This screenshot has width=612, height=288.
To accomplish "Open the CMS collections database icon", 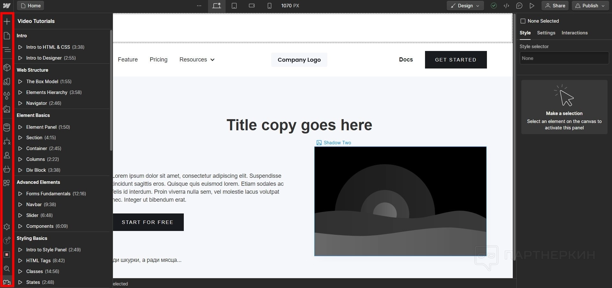I will [7, 127].
